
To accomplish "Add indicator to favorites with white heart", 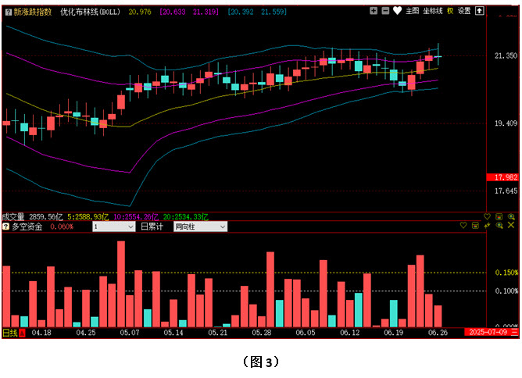I will point(397,11).
